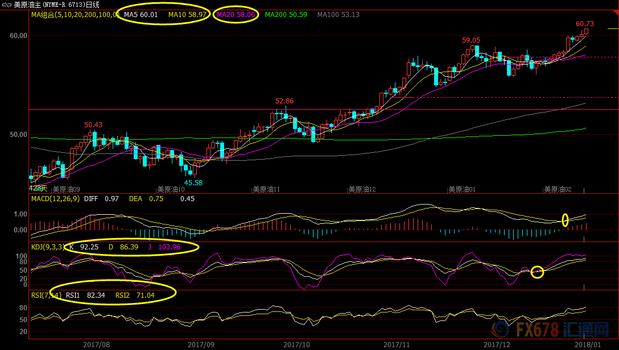Click the 2017/12 date label
Image resolution: width=619 pixels, height=350 pixels.
coord(497,345)
